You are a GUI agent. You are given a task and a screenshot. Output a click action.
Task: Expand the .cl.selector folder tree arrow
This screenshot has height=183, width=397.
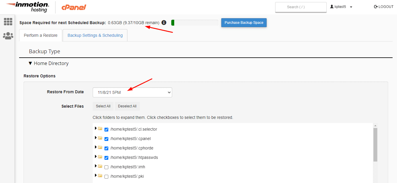(x=96, y=128)
